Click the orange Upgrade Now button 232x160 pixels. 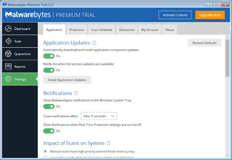click(x=210, y=15)
